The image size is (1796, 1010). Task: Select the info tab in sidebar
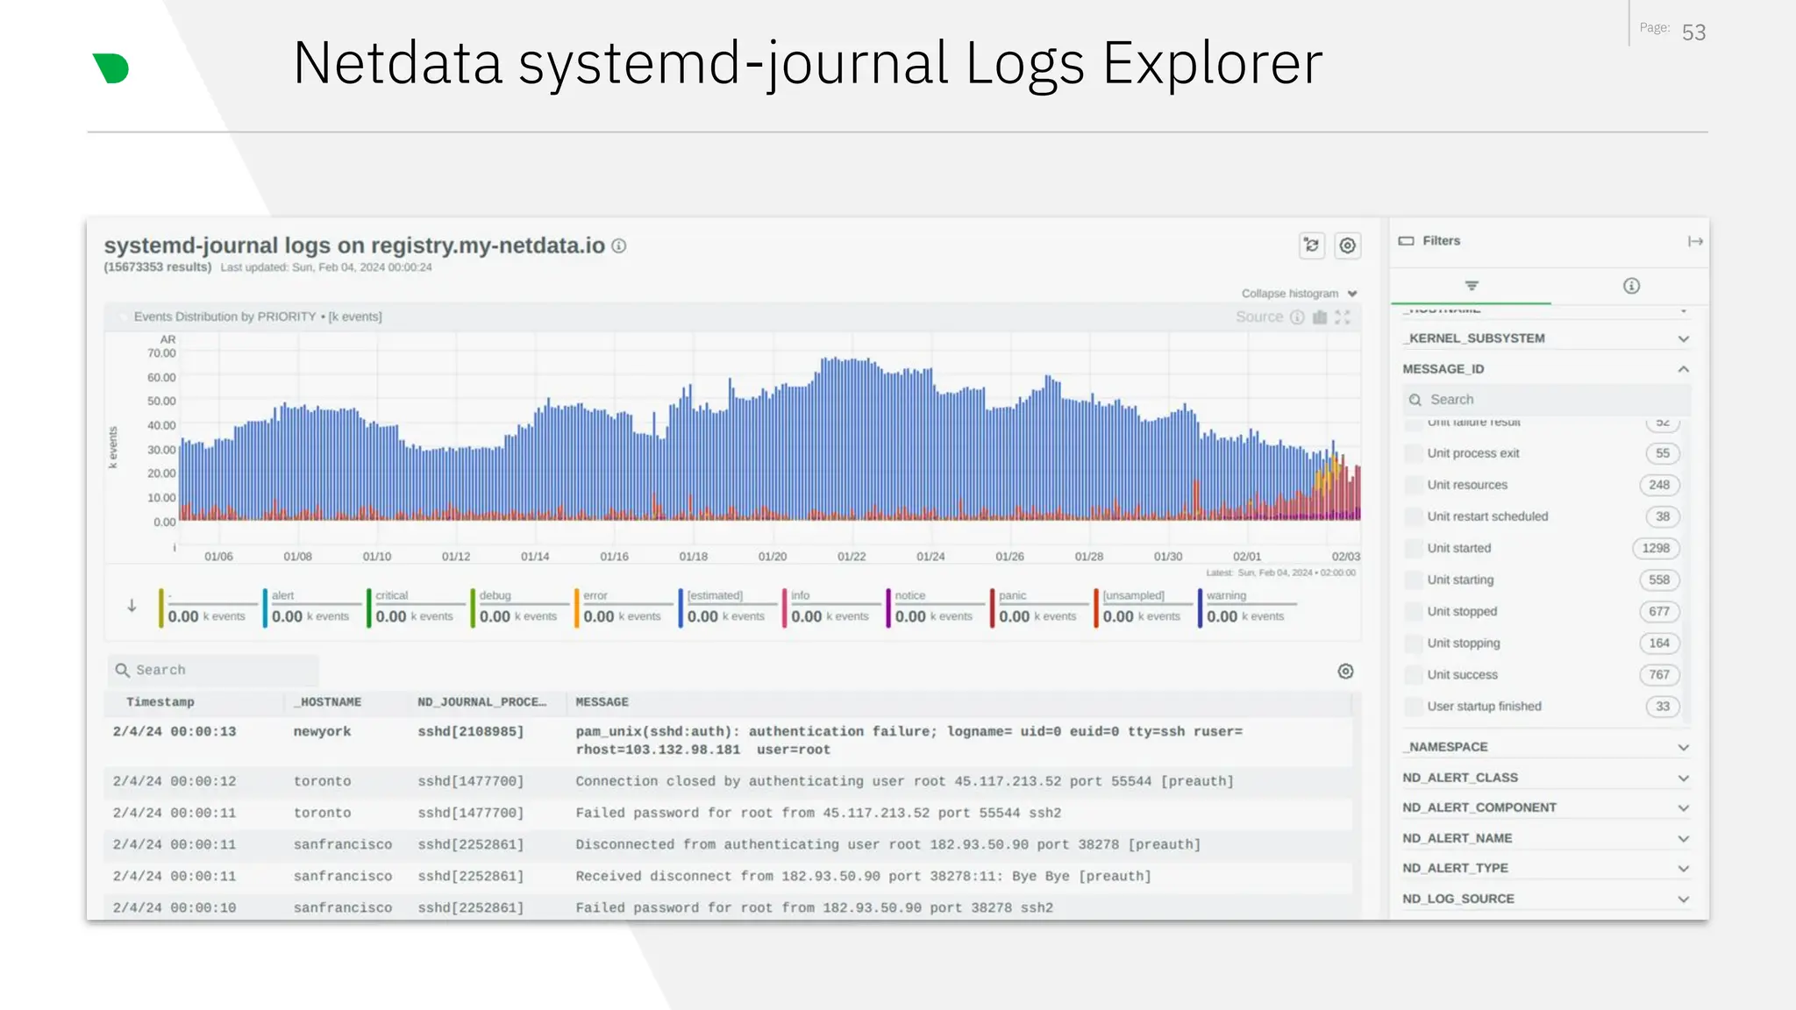pyautogui.click(x=1631, y=286)
